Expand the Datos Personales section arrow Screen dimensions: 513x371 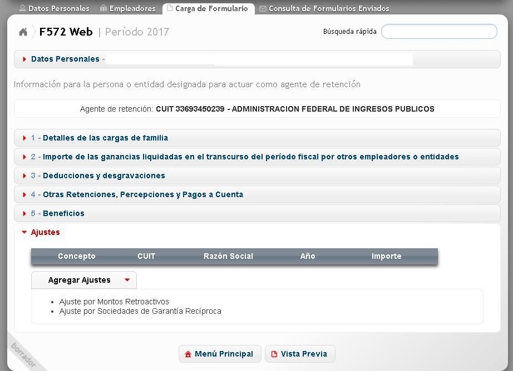(24, 59)
